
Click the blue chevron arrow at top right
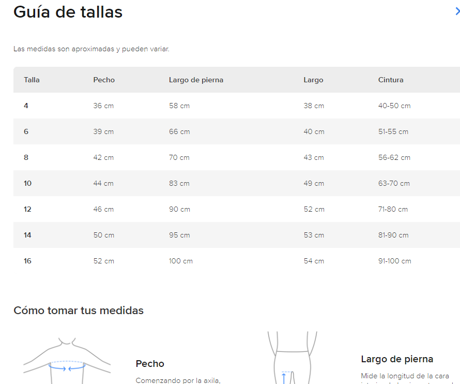tap(456, 11)
